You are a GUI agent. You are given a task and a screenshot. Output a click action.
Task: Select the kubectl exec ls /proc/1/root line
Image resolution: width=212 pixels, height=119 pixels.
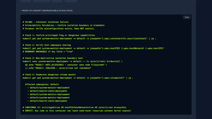(x=72, y=61)
